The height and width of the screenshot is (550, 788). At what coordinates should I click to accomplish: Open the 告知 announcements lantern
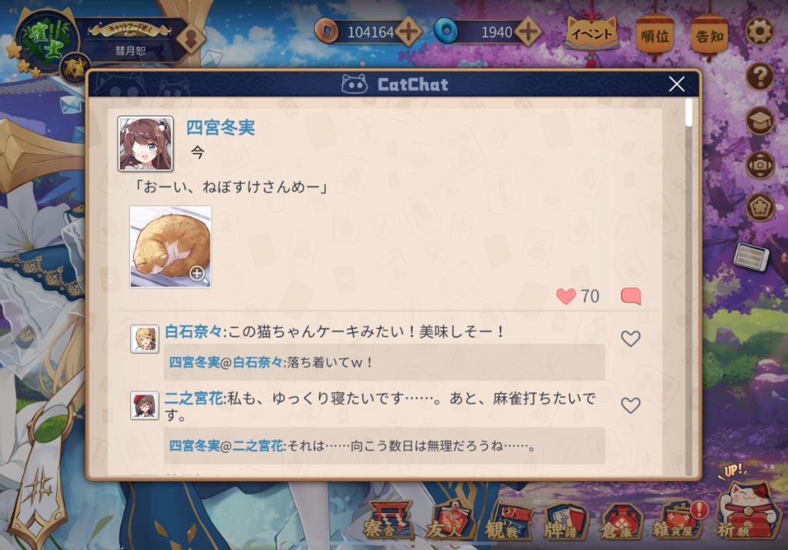coord(709,35)
